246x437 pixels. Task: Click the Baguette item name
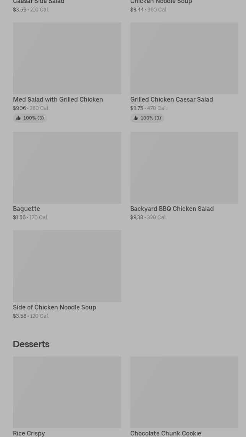coord(26,209)
